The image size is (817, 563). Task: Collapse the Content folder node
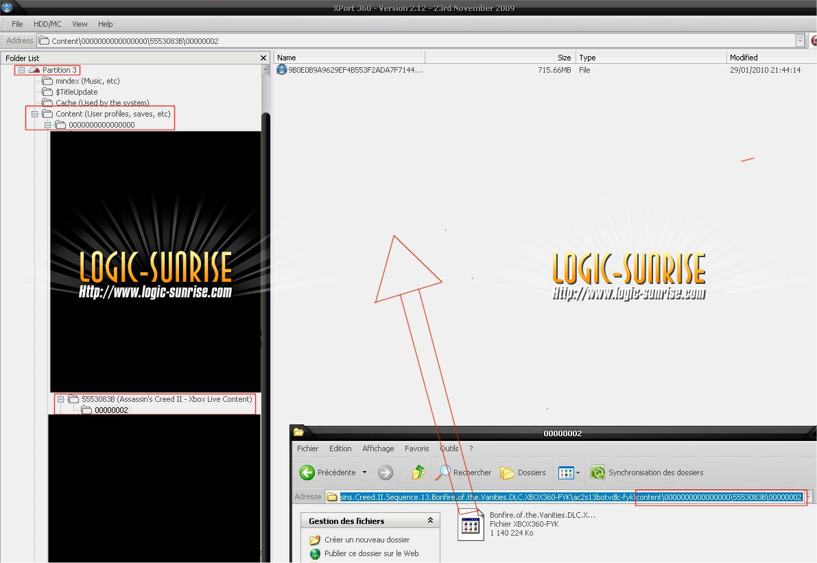(x=34, y=114)
